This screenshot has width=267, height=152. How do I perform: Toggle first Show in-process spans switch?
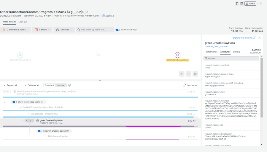coord(15,102)
